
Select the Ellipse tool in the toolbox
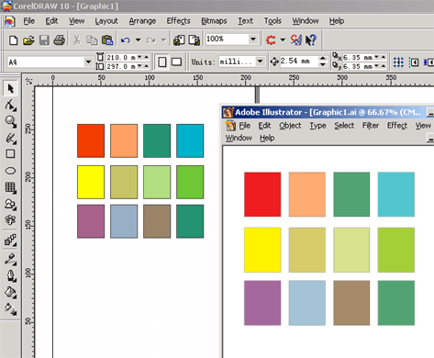(10, 171)
